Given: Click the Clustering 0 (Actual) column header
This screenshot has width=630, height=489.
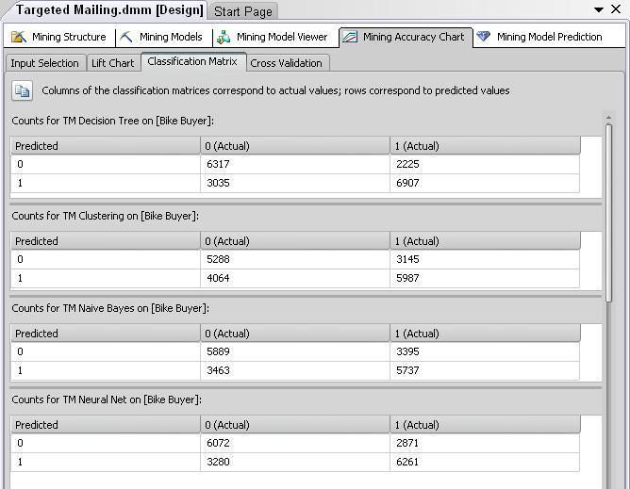Looking at the screenshot, I should pyautogui.click(x=295, y=241).
